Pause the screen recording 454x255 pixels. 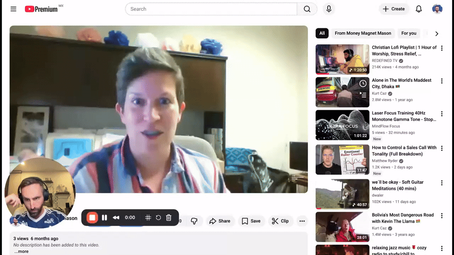click(x=104, y=217)
